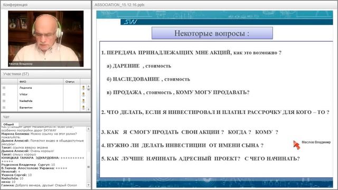338x190 pixels.
Task: Sort participants by the ФИО column header
Action: click(40, 82)
